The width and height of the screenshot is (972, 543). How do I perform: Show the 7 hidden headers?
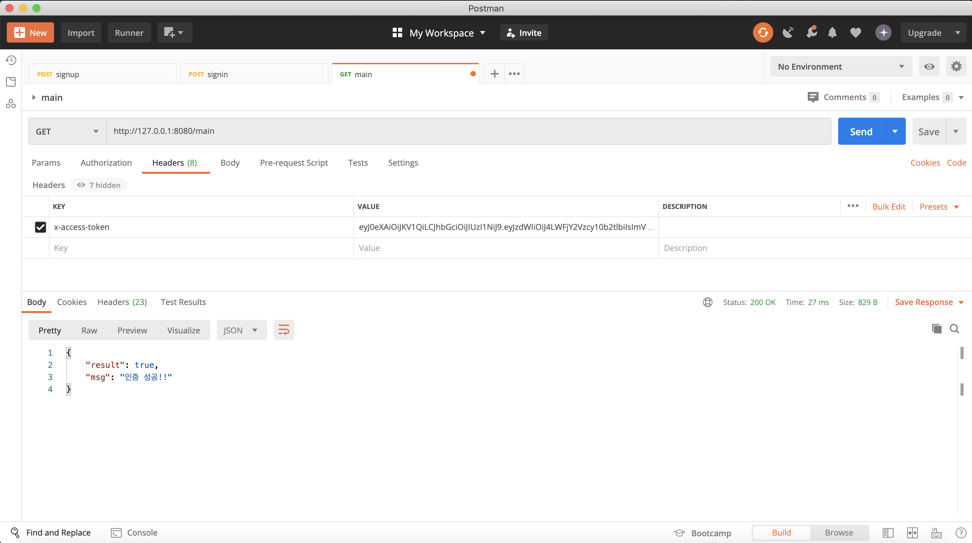click(x=99, y=185)
